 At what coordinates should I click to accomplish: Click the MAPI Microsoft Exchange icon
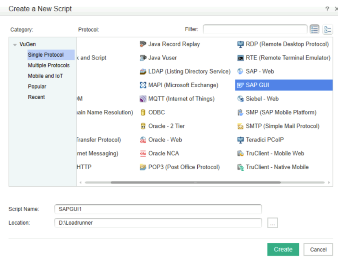click(143, 85)
